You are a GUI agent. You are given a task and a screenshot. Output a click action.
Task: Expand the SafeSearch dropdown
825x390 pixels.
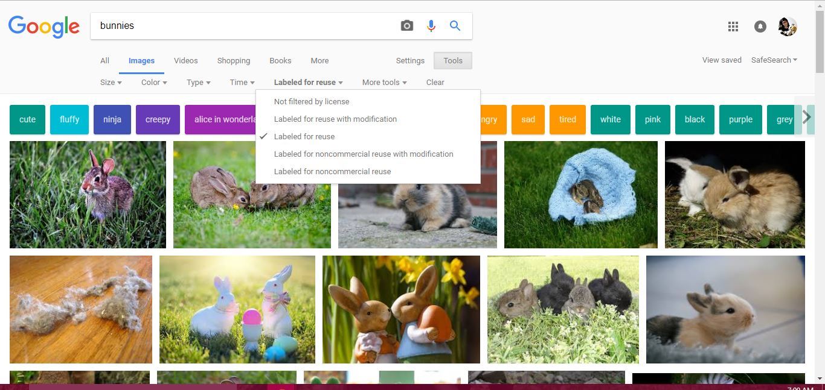(x=774, y=60)
